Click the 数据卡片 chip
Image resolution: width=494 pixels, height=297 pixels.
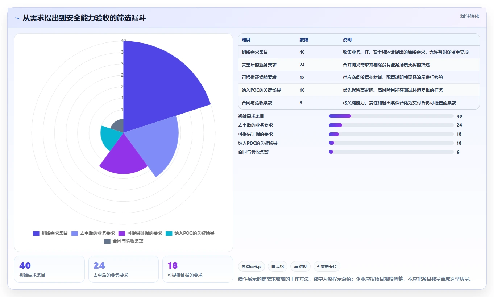coord(327,267)
